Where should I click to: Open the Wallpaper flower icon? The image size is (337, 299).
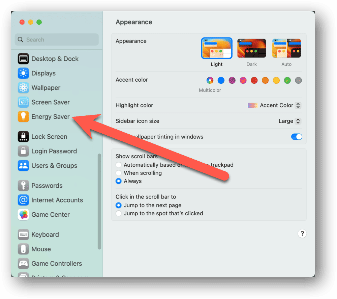[x=23, y=88]
